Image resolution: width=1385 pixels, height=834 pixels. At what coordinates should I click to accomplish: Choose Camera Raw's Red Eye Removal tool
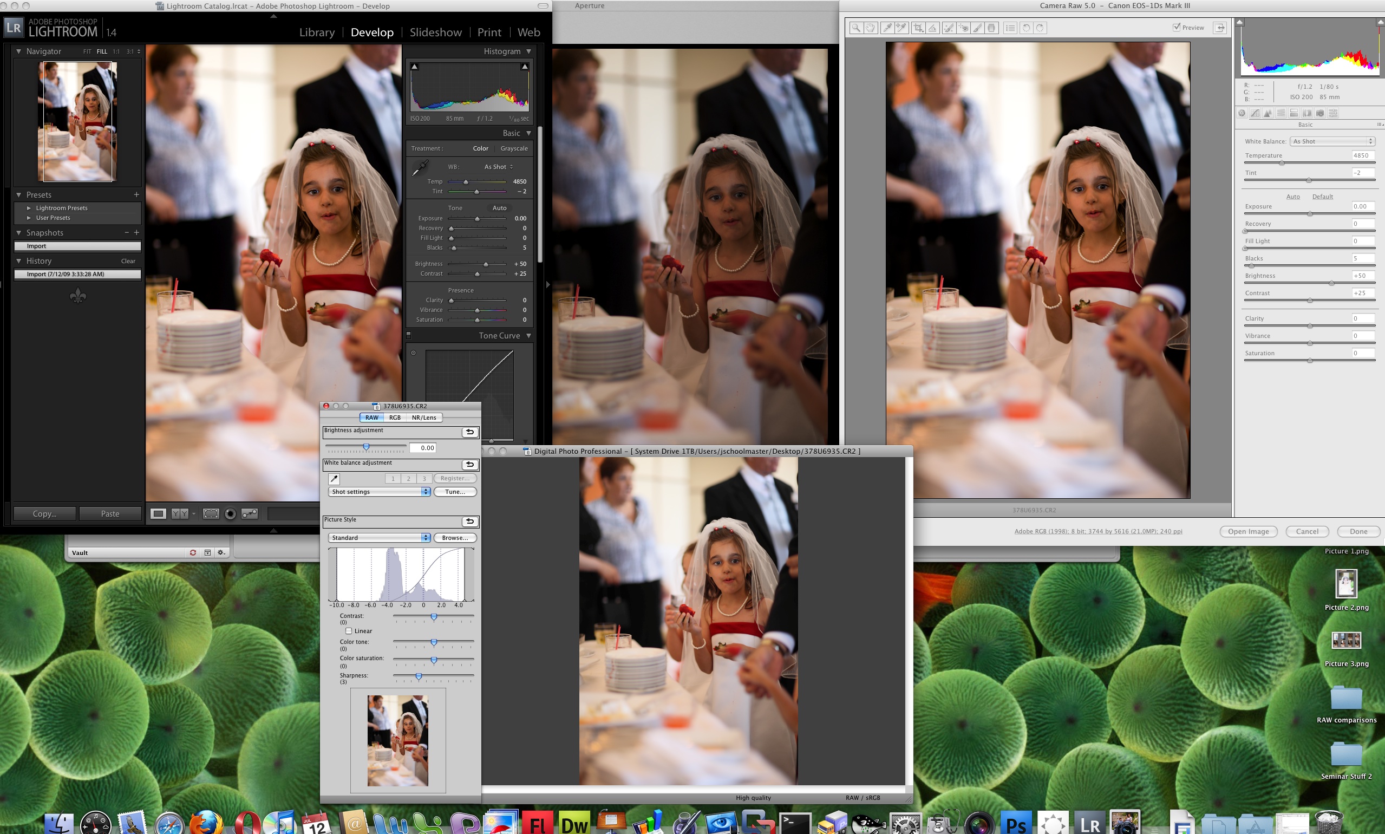(x=963, y=28)
